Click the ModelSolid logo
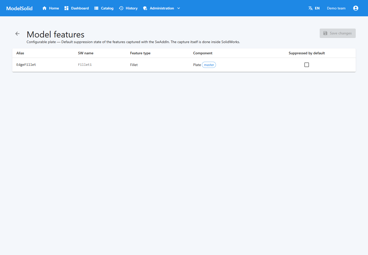This screenshot has width=368, height=255. coord(19,8)
